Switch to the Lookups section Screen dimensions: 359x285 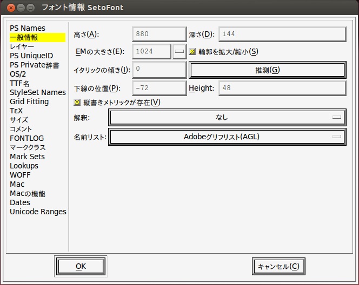[x=24, y=166]
